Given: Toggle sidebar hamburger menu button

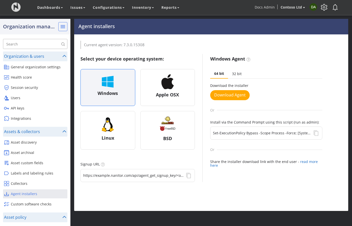Looking at the screenshot, I should (63, 27).
